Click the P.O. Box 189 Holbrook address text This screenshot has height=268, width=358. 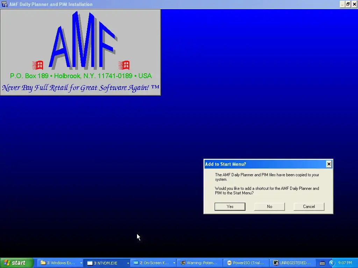coord(81,76)
